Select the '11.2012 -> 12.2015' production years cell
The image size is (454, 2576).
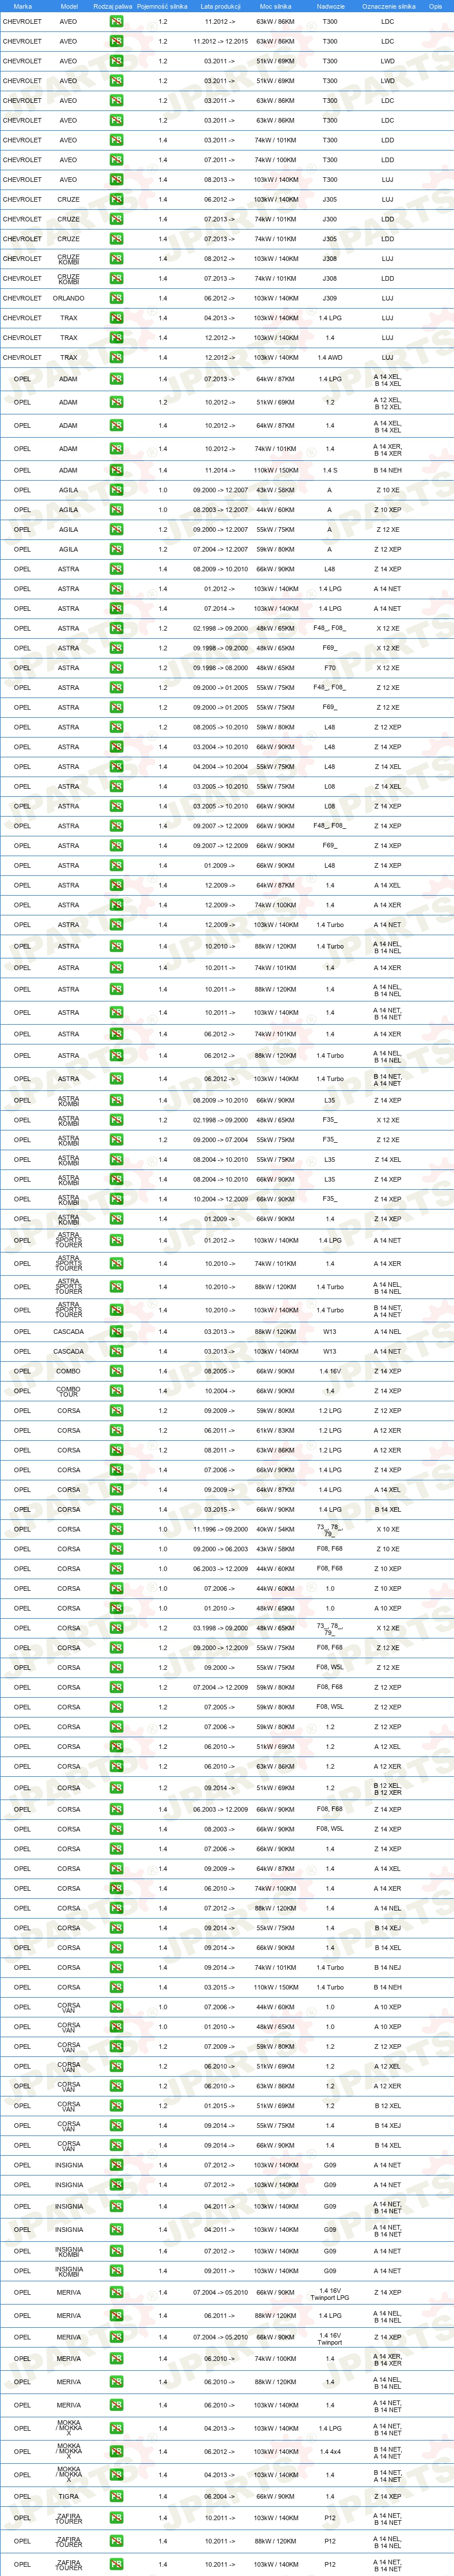(221, 41)
